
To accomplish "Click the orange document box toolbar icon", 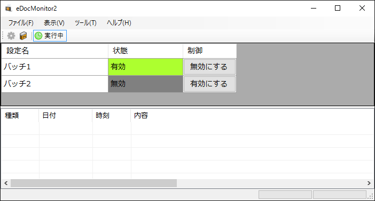I will click(x=23, y=36).
